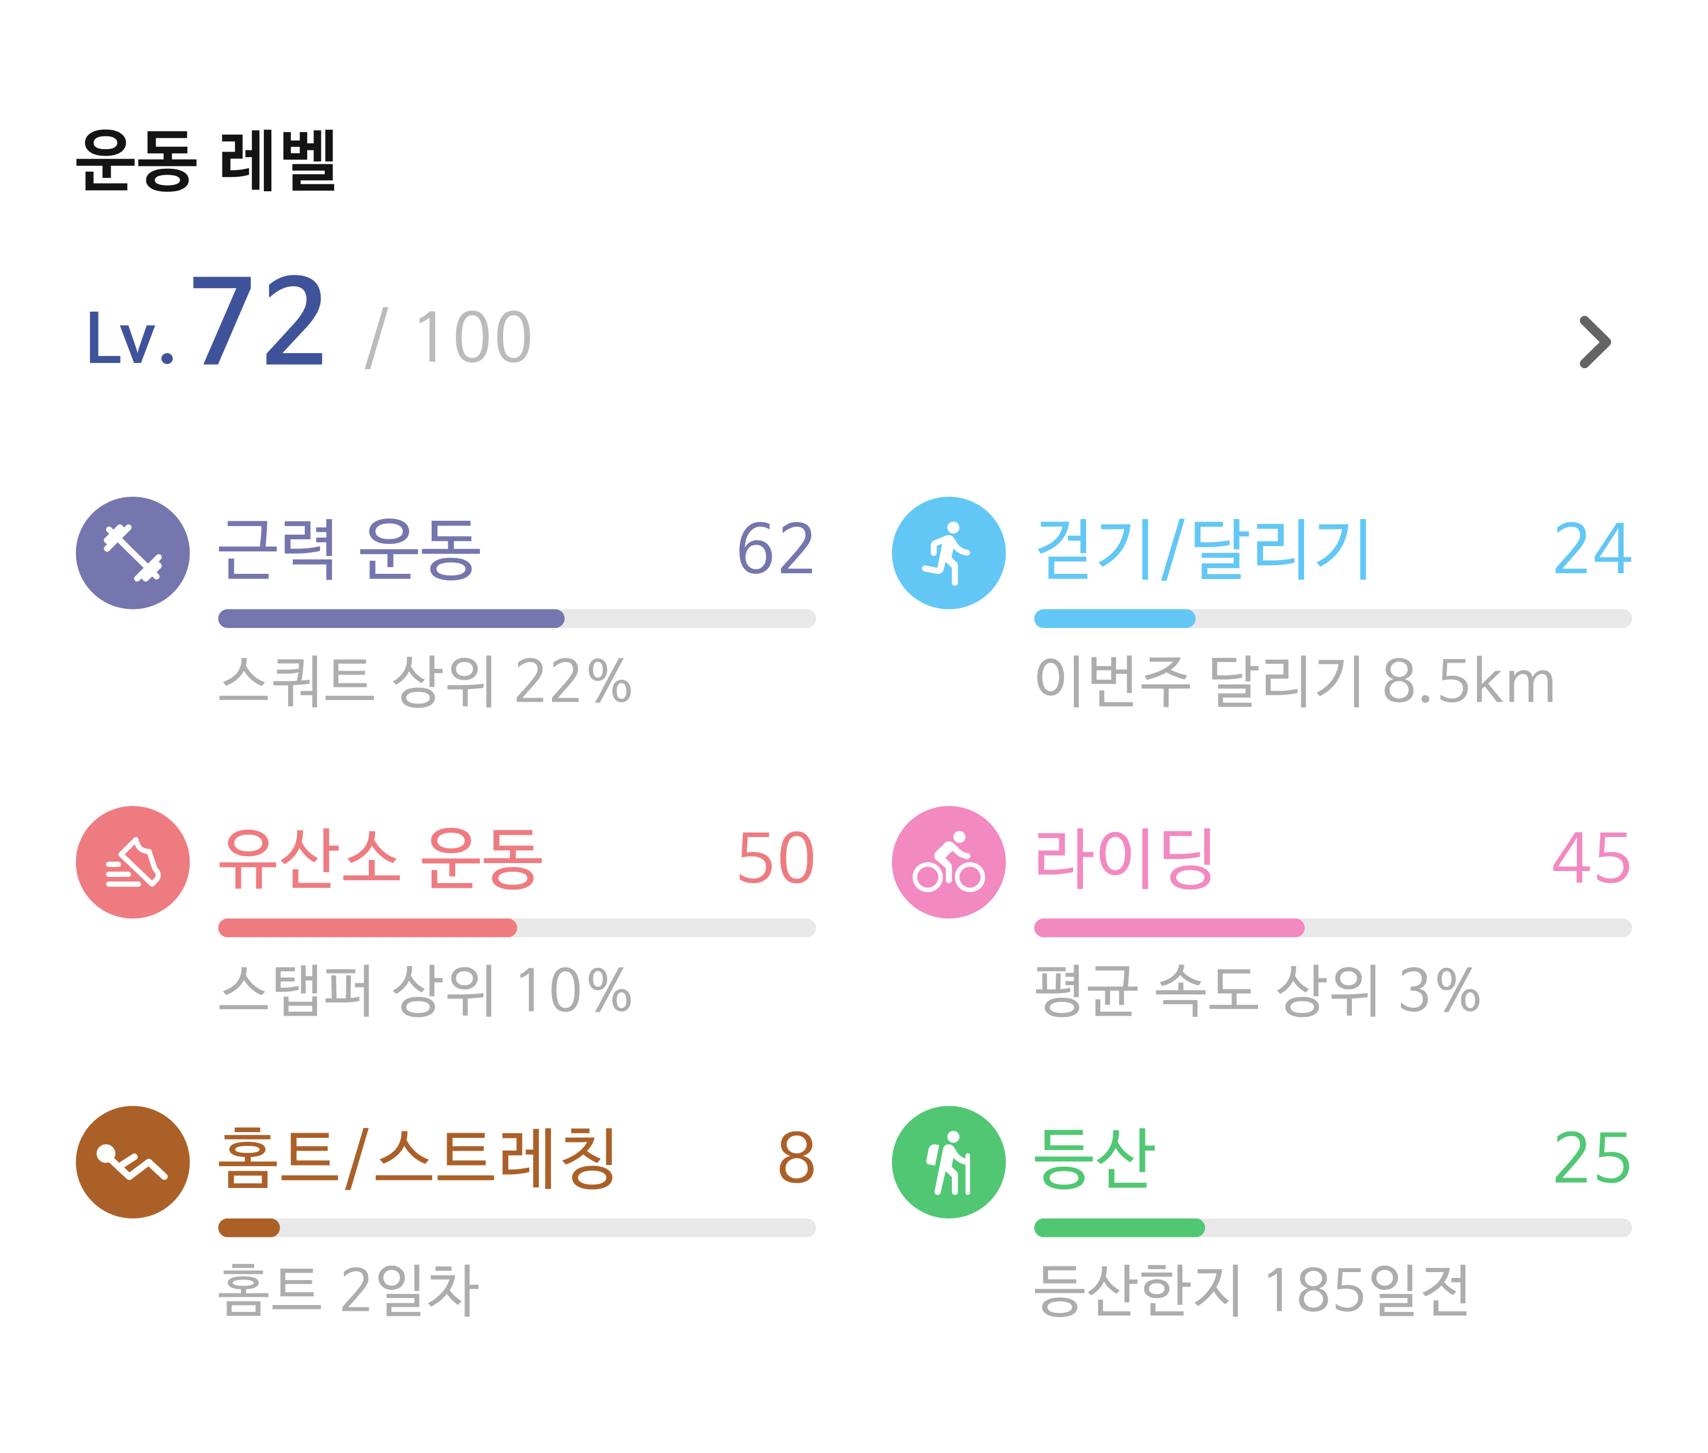Click the pink riding progress bar

1332,928
